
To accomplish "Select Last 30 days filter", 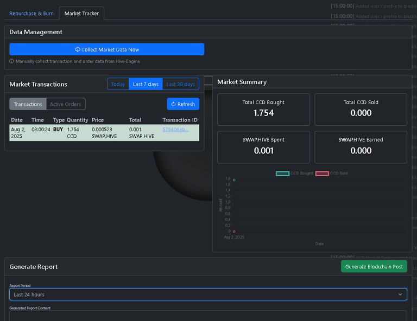I will tap(181, 84).
